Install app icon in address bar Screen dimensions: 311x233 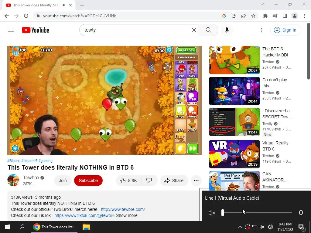click(234, 16)
